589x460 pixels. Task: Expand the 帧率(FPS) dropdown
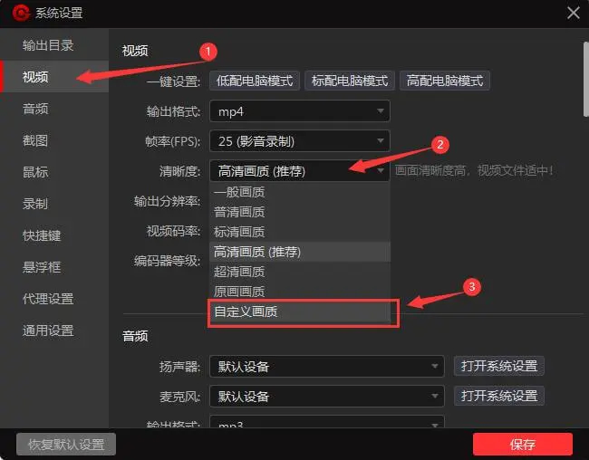tap(300, 141)
